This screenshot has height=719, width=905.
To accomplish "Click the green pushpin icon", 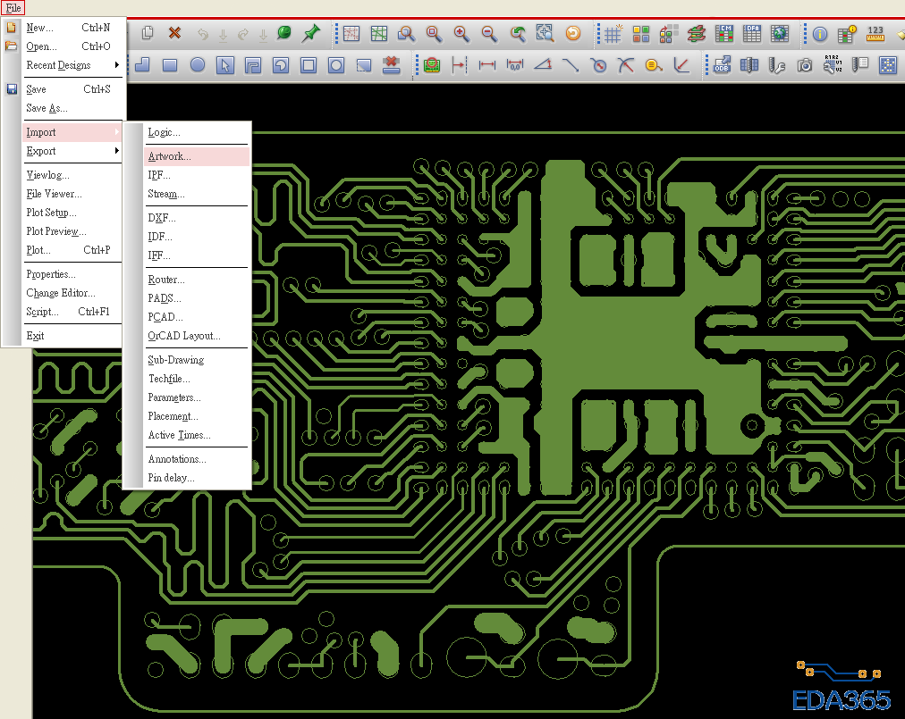I will 310,34.
